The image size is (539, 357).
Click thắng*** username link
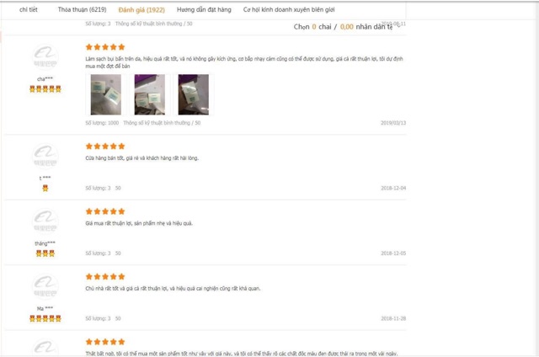(45, 243)
